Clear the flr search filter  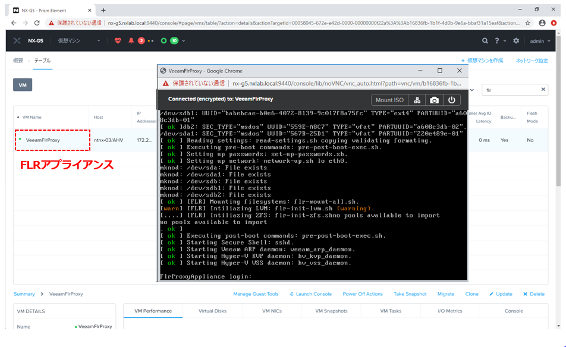(x=543, y=89)
